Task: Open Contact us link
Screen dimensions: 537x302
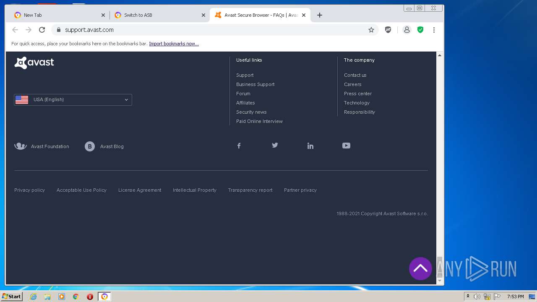Action: 355,75
